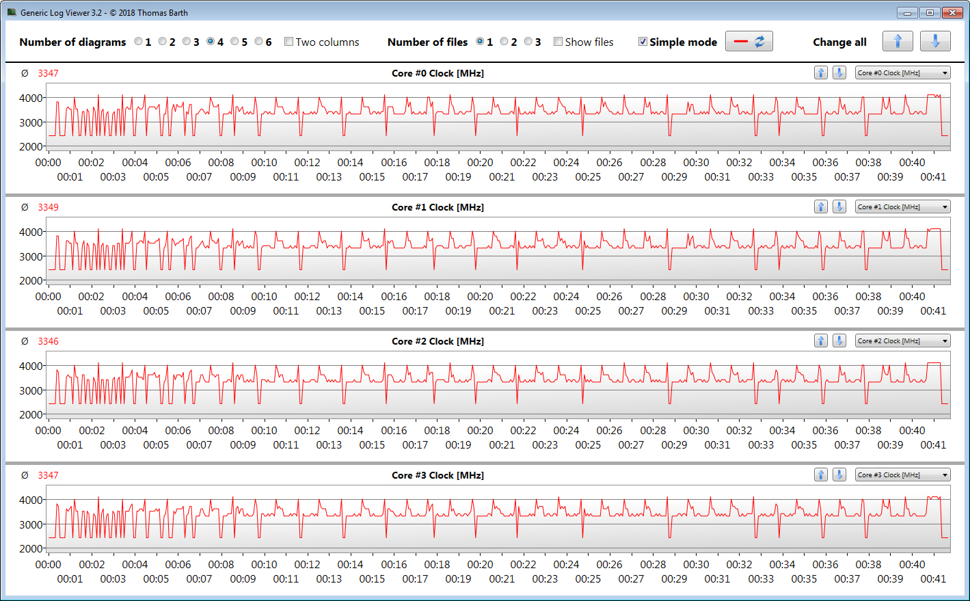Enable the Two columns checkbox
The image size is (970, 601).
[289, 42]
